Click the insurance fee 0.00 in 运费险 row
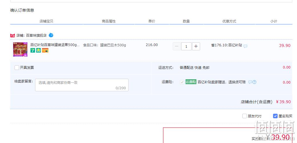The height and width of the screenshot is (143, 297). pyautogui.click(x=286, y=82)
